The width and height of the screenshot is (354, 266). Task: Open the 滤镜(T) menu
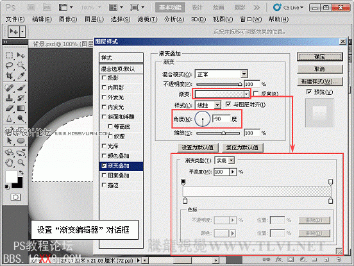coord(147,19)
